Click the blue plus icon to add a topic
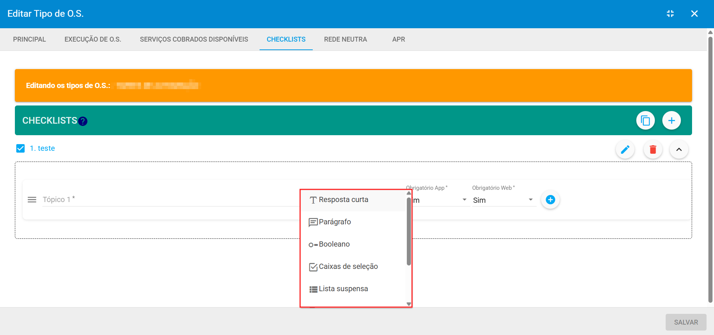This screenshot has width=714, height=335. tap(550, 199)
